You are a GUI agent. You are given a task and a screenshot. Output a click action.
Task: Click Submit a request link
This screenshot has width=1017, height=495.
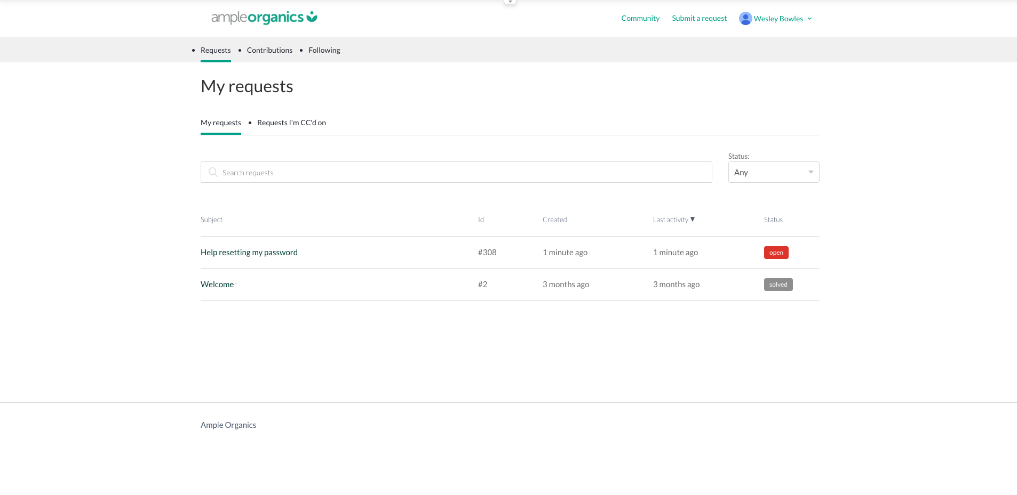pyautogui.click(x=699, y=18)
